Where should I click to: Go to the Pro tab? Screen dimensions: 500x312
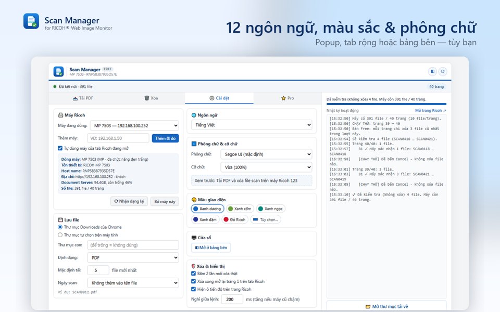287,98
